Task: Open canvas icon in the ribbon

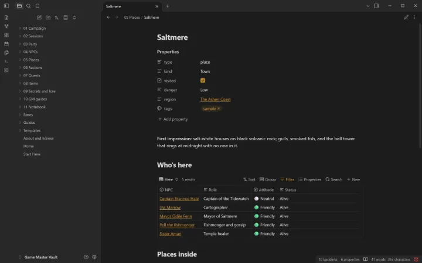Action: (6, 35)
